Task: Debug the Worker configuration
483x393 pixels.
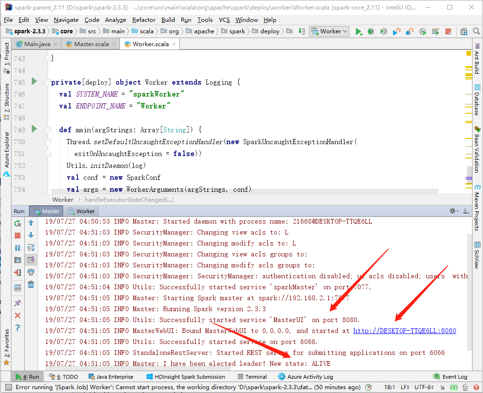Action: pos(371,31)
